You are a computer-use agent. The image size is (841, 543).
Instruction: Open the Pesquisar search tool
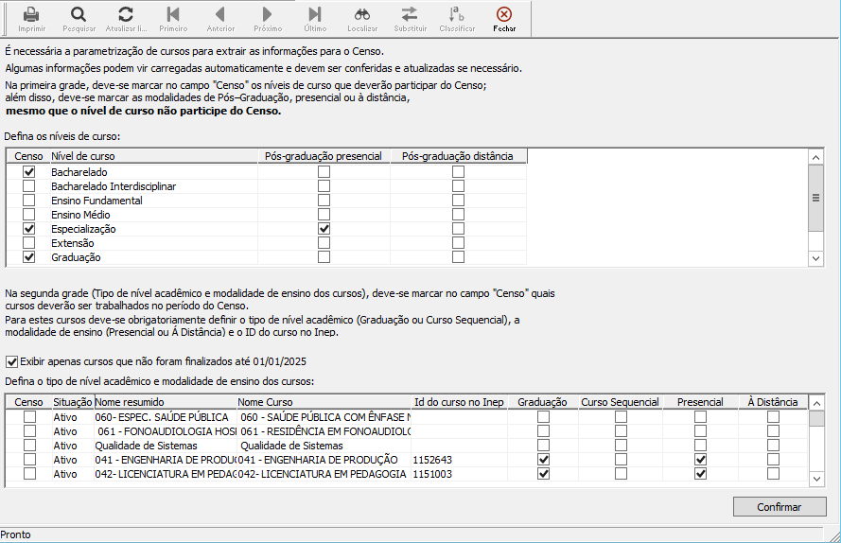click(79, 14)
